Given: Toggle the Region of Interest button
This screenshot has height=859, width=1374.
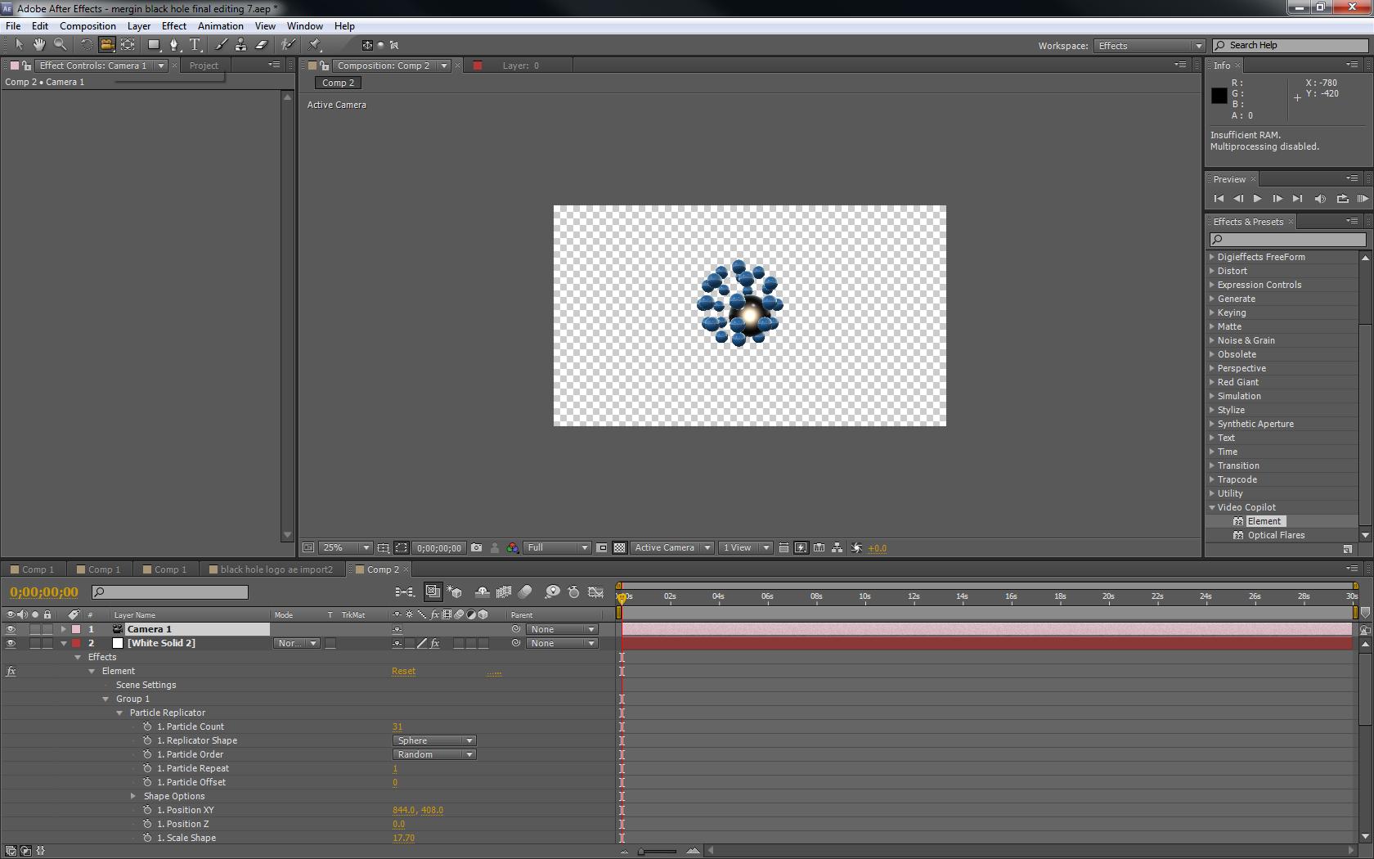Looking at the screenshot, I should pos(601,548).
